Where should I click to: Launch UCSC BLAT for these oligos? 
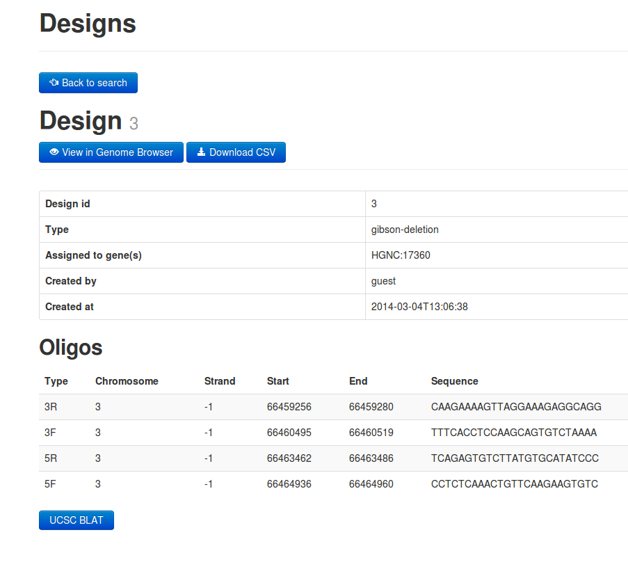click(77, 520)
